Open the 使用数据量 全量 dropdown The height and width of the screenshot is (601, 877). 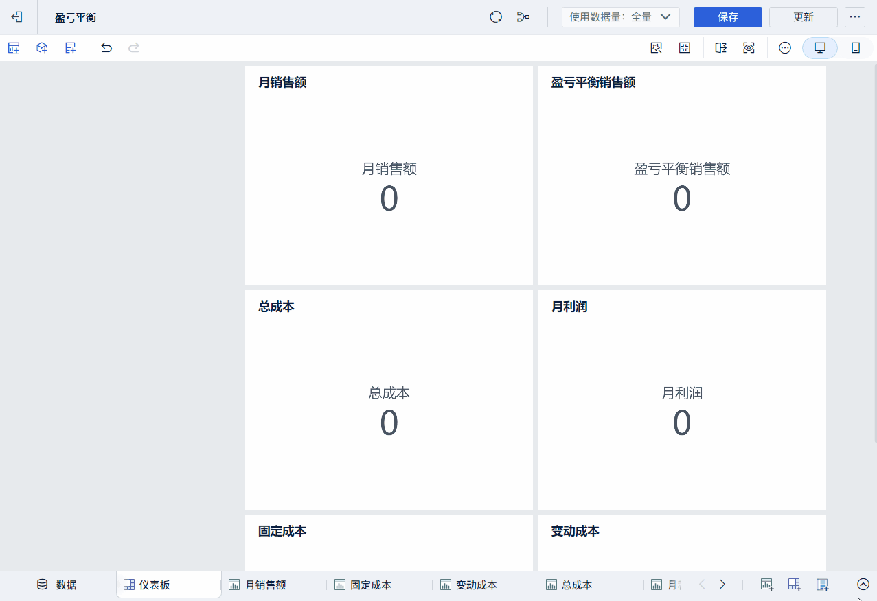point(621,17)
